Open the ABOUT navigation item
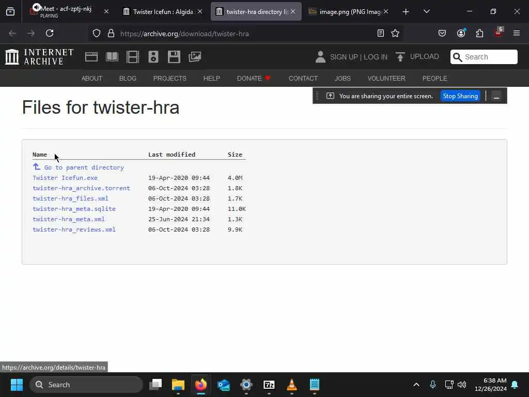This screenshot has height=397, width=529. coord(92,79)
